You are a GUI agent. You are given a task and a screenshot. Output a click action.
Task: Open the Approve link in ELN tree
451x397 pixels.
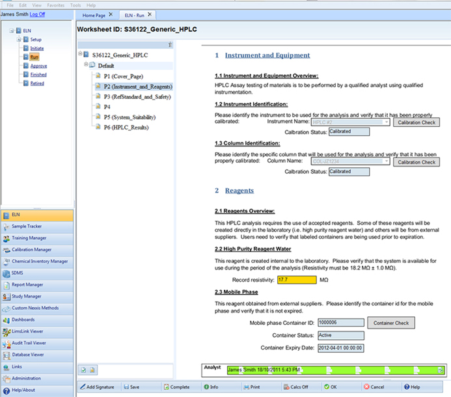click(x=38, y=66)
